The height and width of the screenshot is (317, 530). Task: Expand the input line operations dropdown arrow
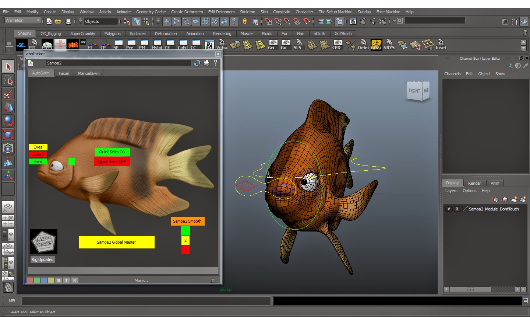pyautogui.click(x=394, y=21)
